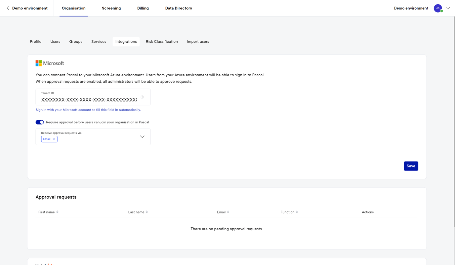Sort the table by Email
Viewport: 455px width, 265px height.
click(228, 212)
